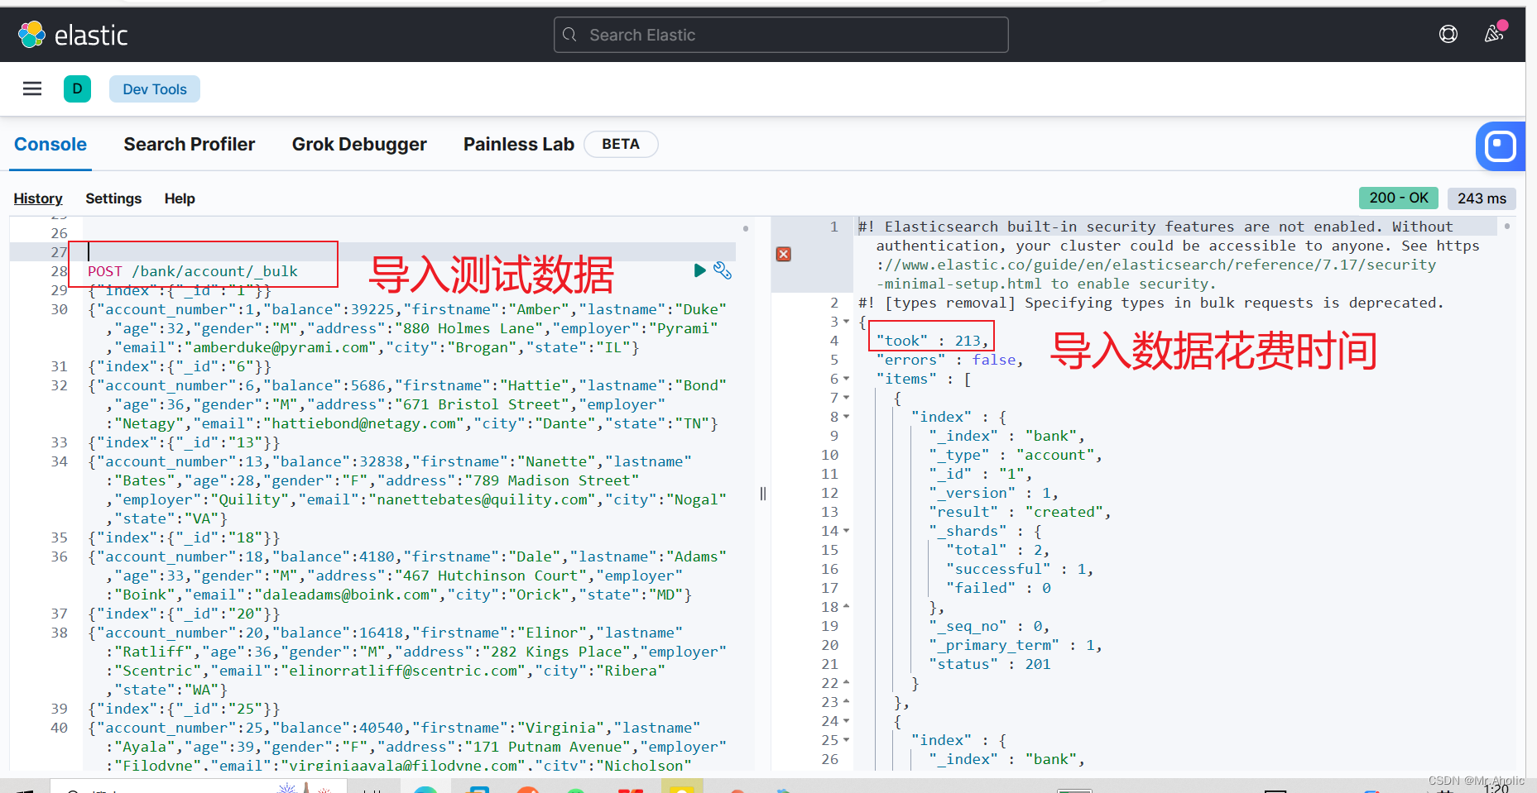This screenshot has height=793, width=1537.
Task: Collapse the fold arrow on response line 7
Action: (x=846, y=398)
